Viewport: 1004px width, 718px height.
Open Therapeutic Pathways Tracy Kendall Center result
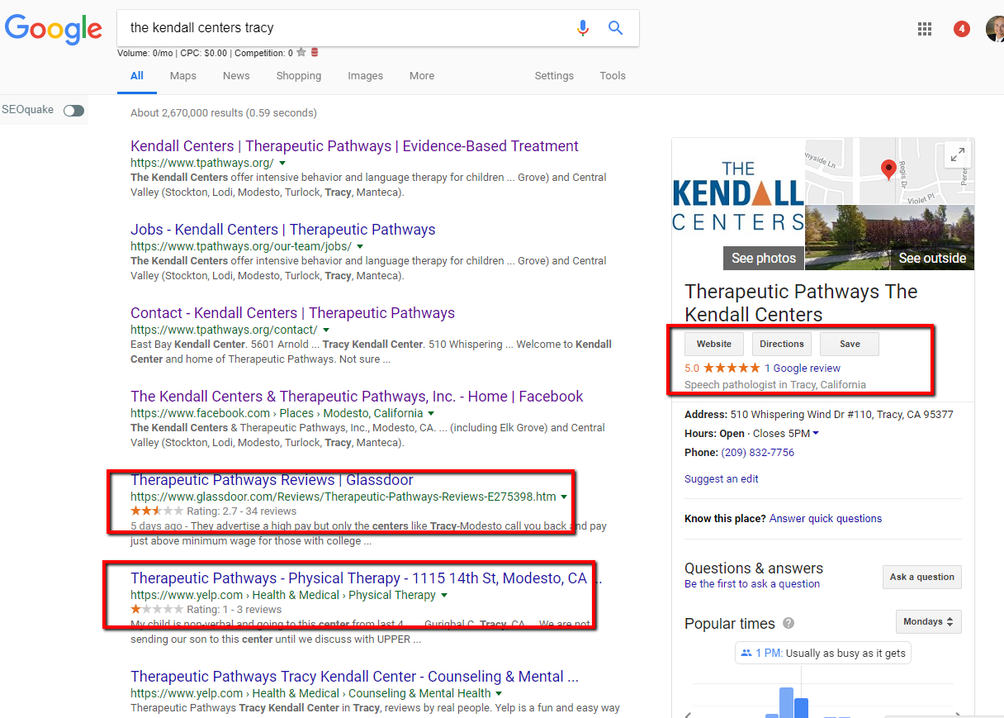click(x=355, y=677)
